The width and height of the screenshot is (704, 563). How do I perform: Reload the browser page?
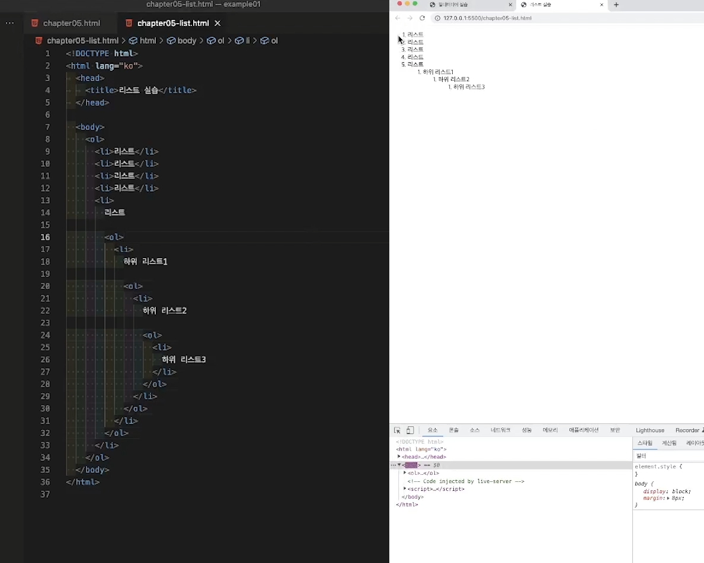pyautogui.click(x=422, y=18)
